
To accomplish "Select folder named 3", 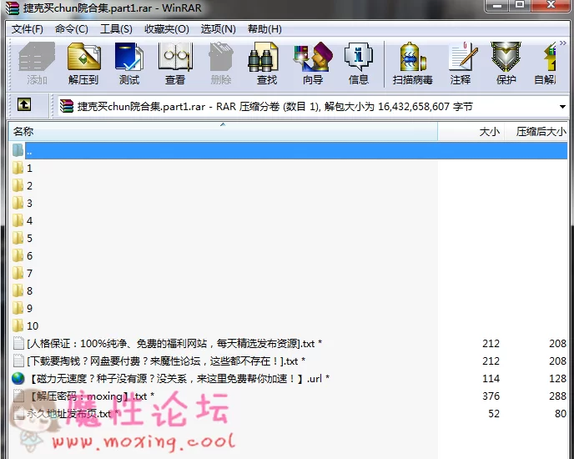I will (x=30, y=204).
